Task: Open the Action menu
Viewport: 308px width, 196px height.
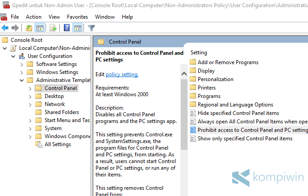Action: coord(33,17)
